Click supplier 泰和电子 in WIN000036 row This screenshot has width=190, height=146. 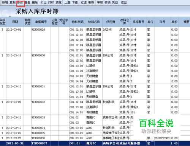(111, 138)
